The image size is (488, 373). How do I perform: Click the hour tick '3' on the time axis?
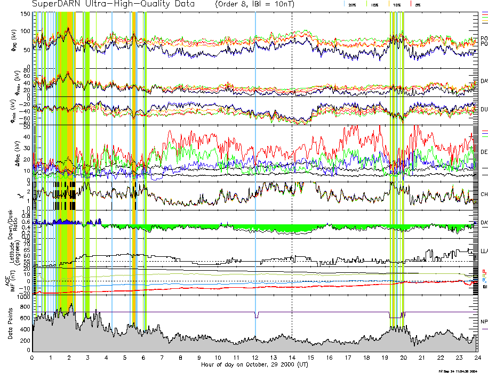[88, 358]
